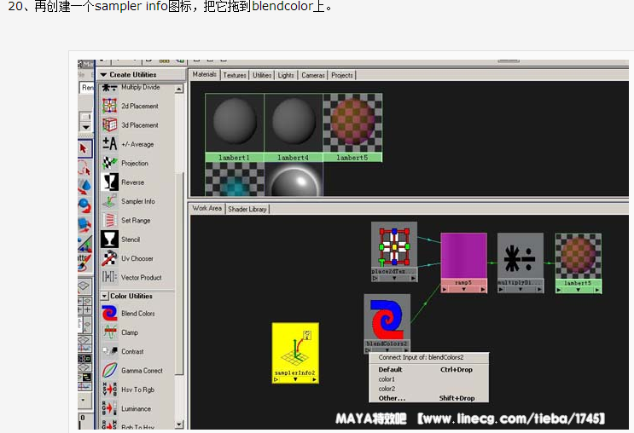
Task: Collapse the Color Utilities section
Action: click(104, 297)
